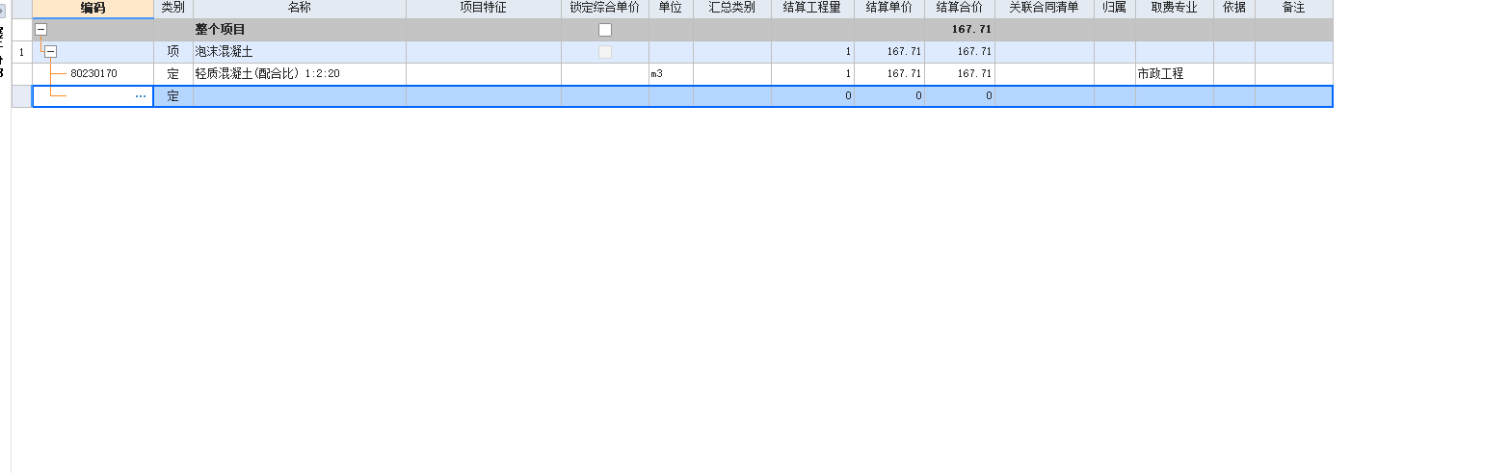Select the 市政工程 cell

point(1175,73)
